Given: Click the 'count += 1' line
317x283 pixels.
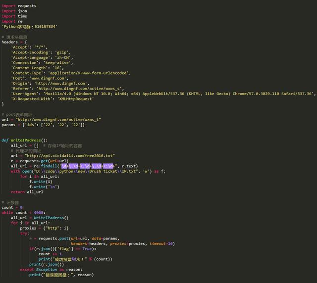Looking at the screenshot, I should point(50,254).
